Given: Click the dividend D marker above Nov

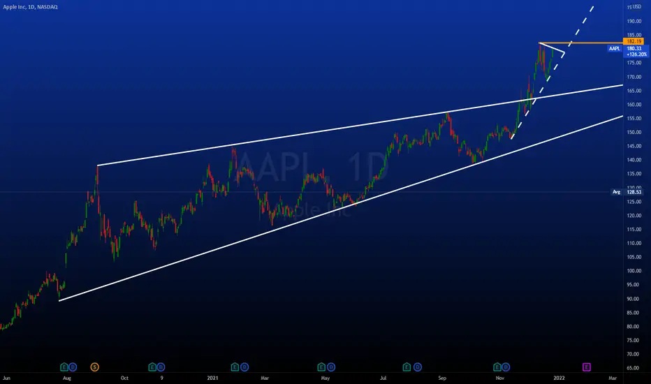Looking at the screenshot, I should [x=506, y=367].
